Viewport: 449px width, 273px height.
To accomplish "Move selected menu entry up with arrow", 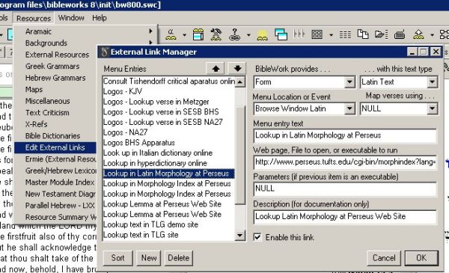I will pyautogui.click(x=216, y=69).
